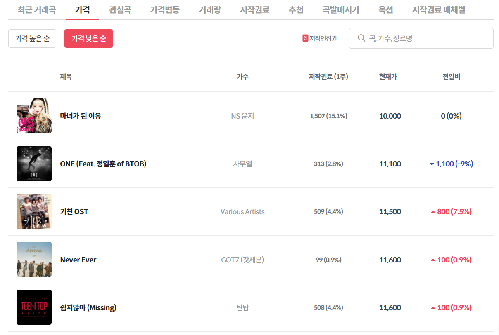Sort by 가격 높은 순
Screen dimensions: 499x335
(32, 38)
